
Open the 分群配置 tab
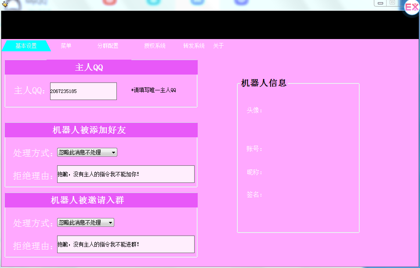[108, 46]
